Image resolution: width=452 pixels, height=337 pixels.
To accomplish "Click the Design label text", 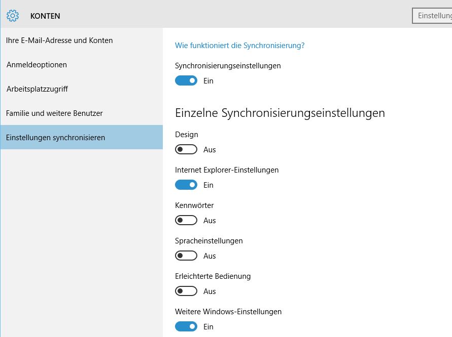I will pos(187,135).
